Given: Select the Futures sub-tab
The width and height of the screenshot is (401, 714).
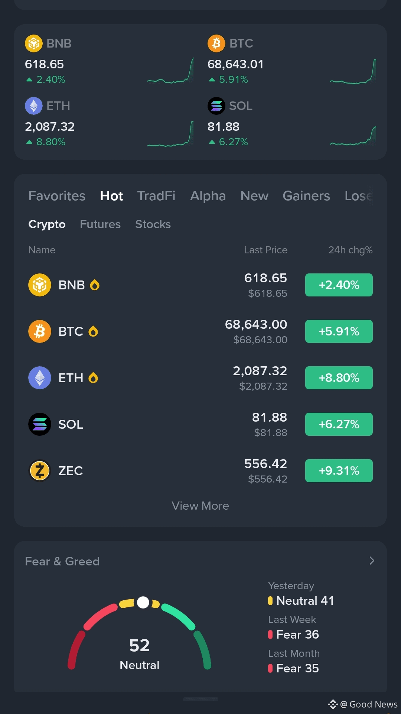Looking at the screenshot, I should point(100,224).
